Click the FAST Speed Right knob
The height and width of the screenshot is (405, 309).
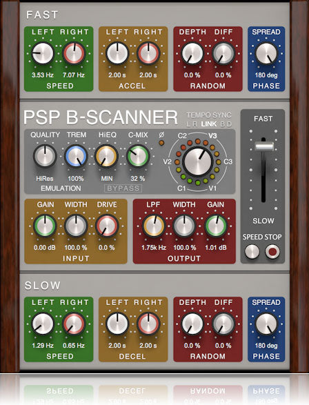[x=74, y=53]
